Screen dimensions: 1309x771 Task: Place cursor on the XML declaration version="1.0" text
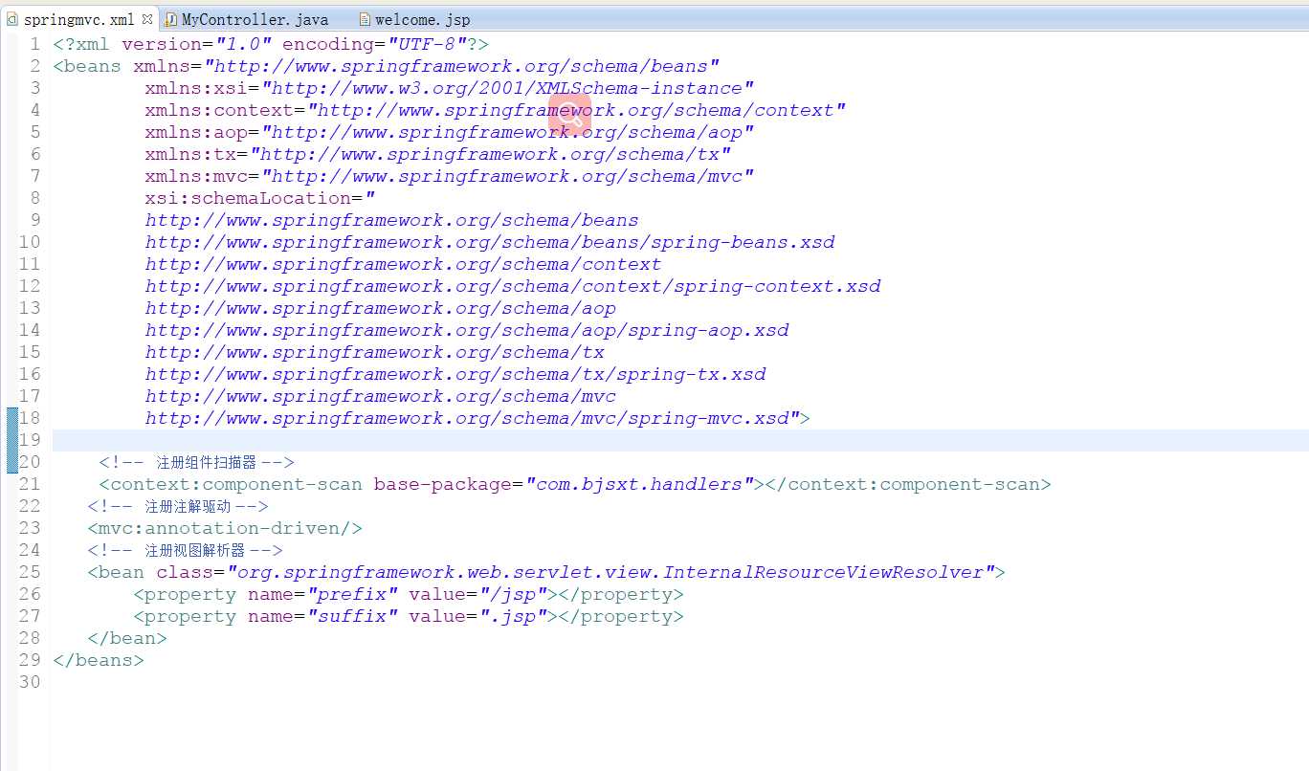coord(196,44)
